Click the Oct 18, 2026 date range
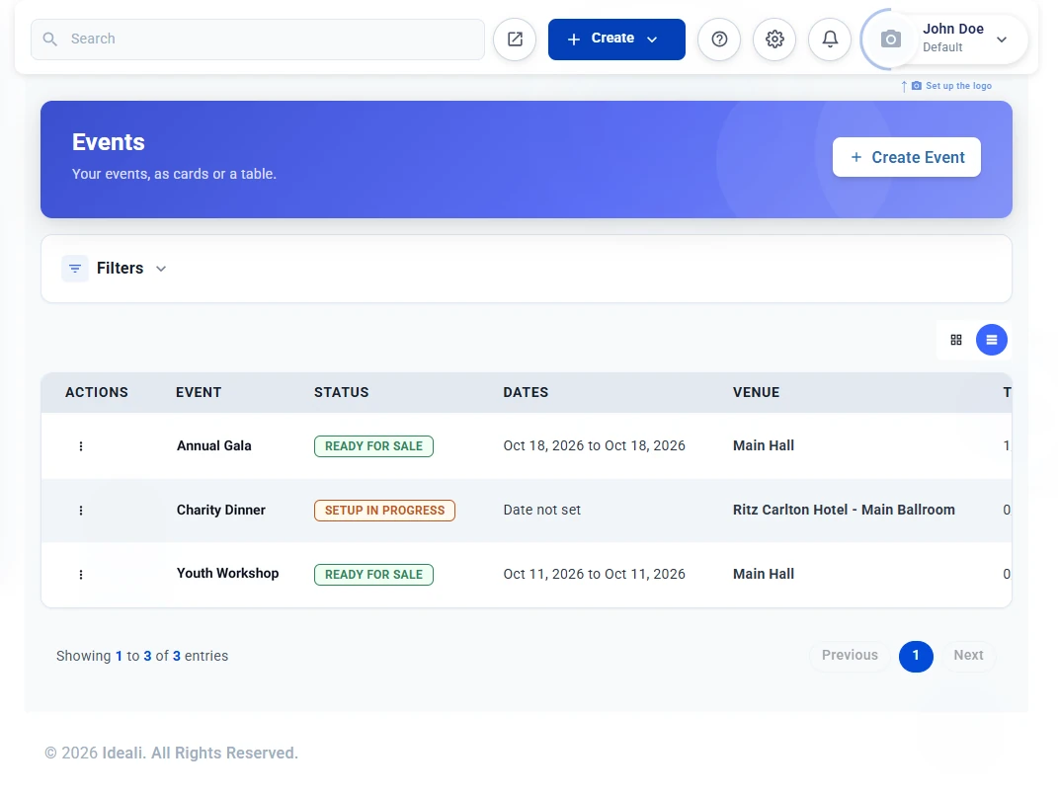This screenshot has height=795, width=1058. (x=594, y=445)
